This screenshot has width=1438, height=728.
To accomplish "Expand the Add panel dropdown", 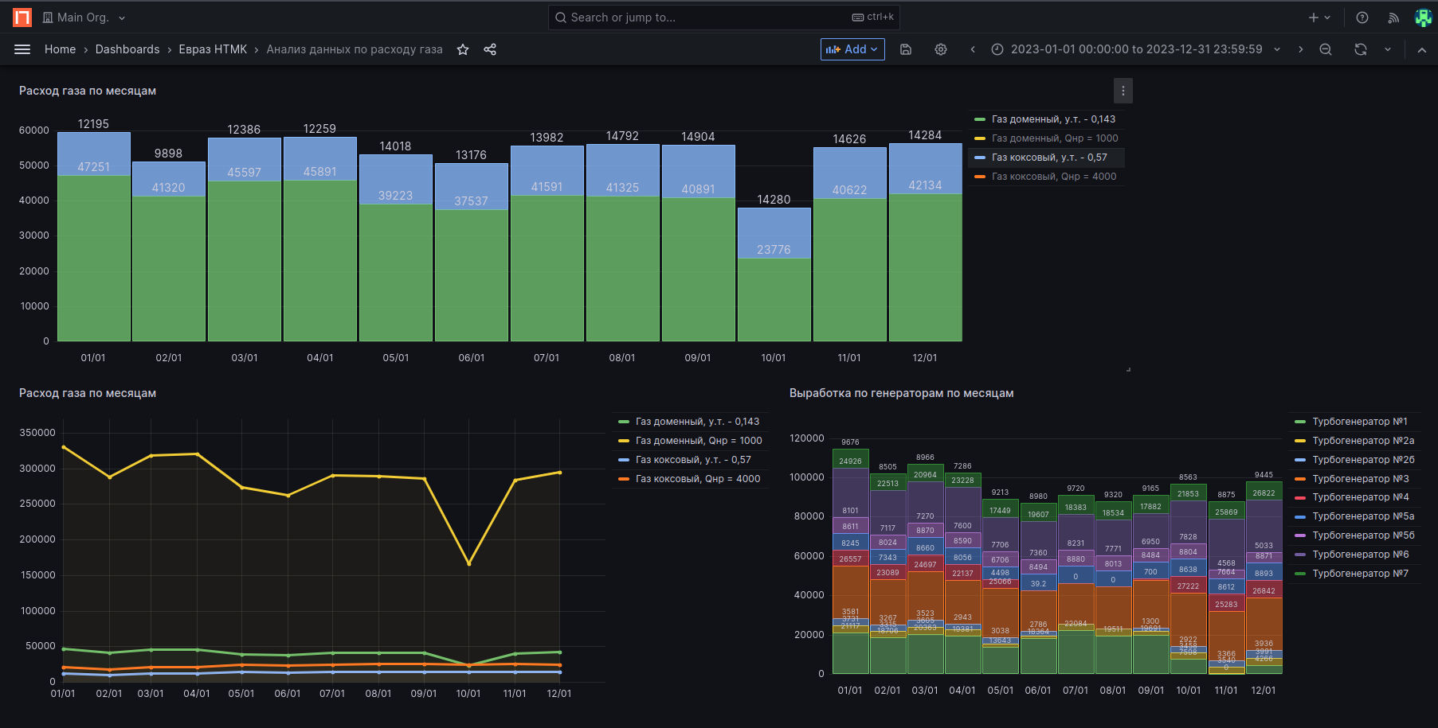I will click(852, 49).
